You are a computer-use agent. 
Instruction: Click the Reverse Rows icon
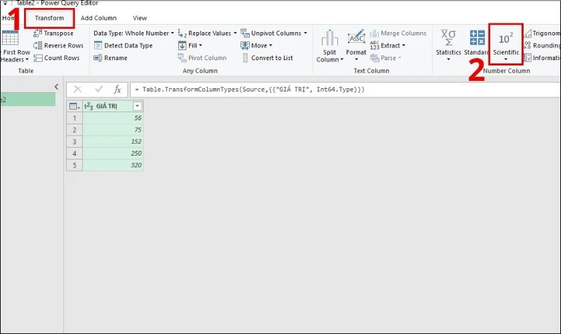click(x=37, y=45)
